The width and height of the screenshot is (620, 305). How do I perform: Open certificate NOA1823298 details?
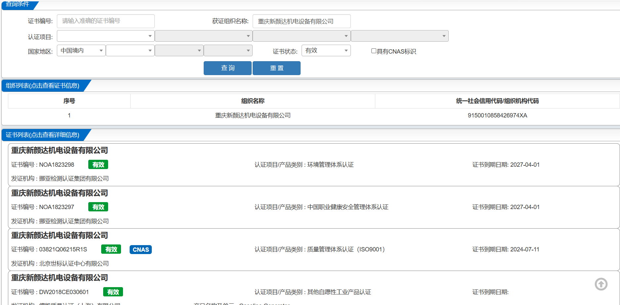pyautogui.click(x=314, y=164)
